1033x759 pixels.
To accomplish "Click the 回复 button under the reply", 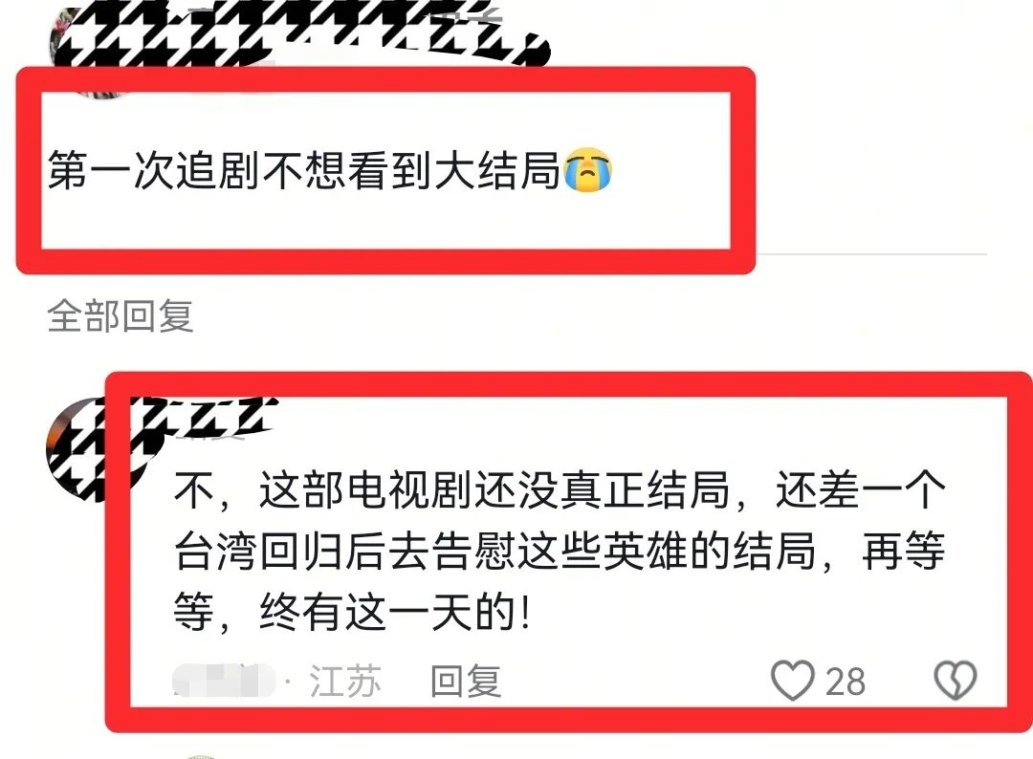I will [x=466, y=681].
